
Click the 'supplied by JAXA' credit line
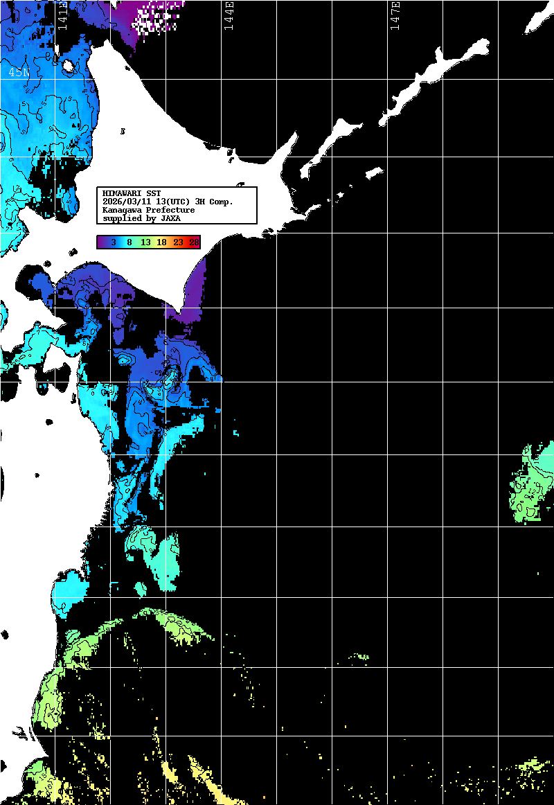click(x=141, y=218)
